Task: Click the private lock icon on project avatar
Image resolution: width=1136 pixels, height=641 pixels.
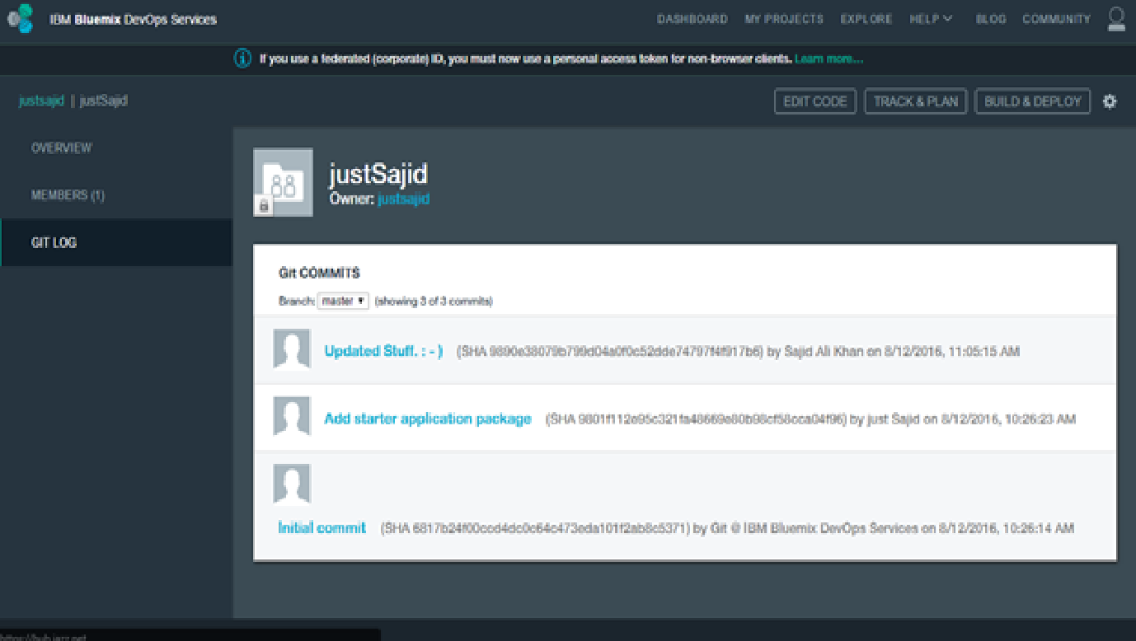Action: click(264, 207)
